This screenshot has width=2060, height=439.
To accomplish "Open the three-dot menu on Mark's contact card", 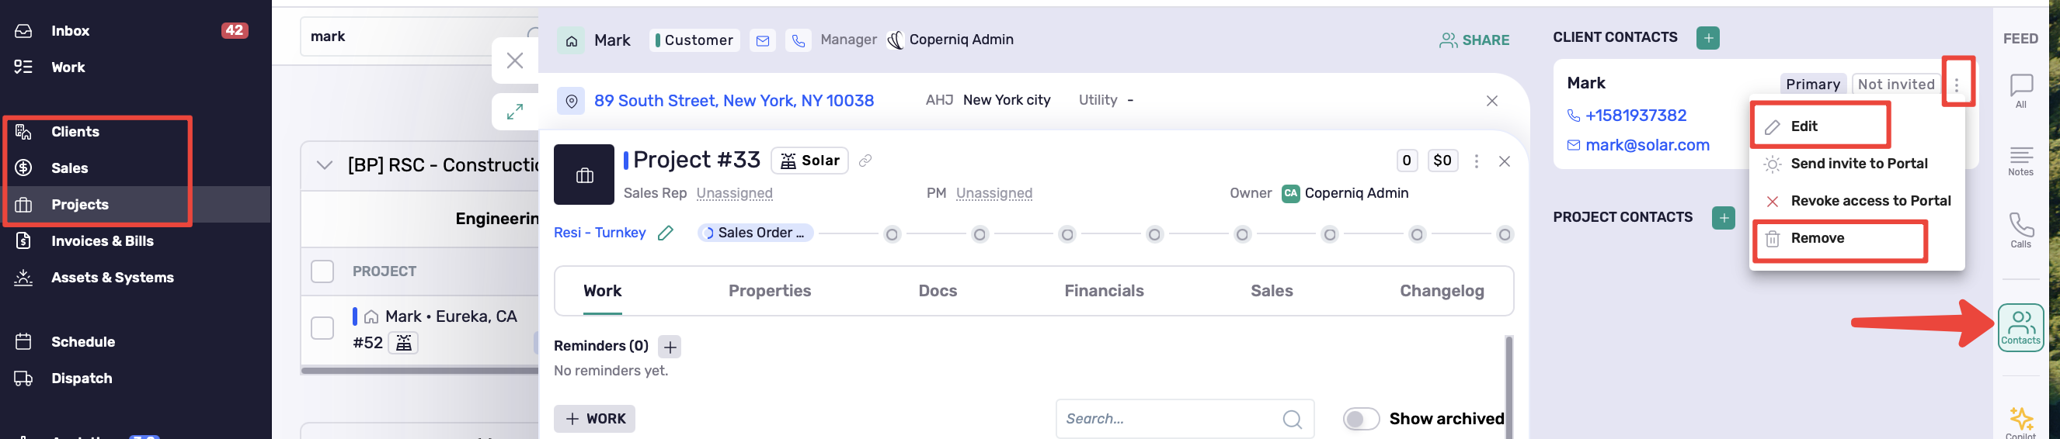I will (x=1956, y=85).
